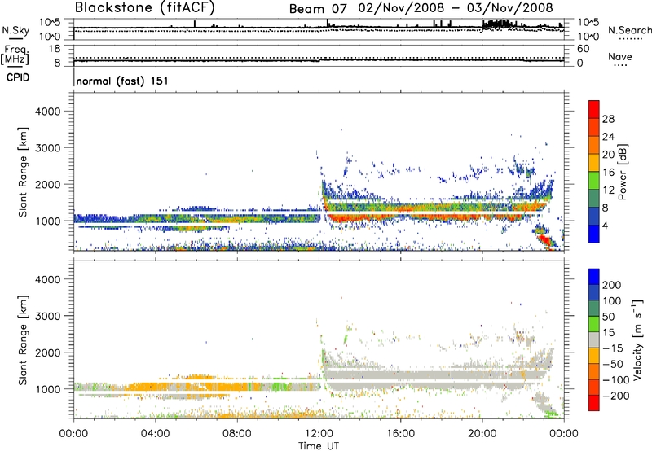Click the gray velocity band after 12:00
Screen dimensions: 652x451
click(x=433, y=375)
